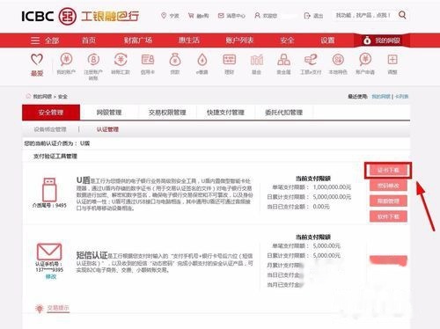
Task: Select the 工银e支付 shortcut icon
Action: [x=311, y=60]
